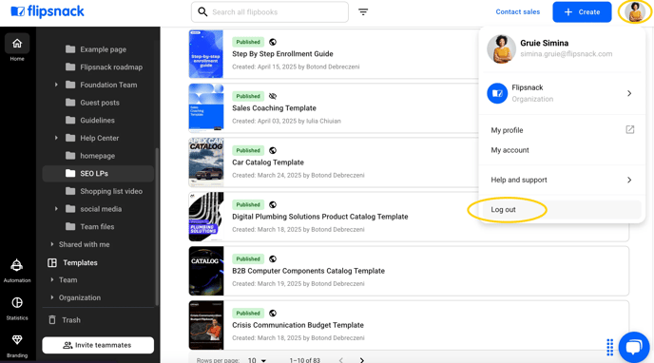Click the Flipsnack logo
The width and height of the screenshot is (654, 363).
pyautogui.click(x=48, y=11)
